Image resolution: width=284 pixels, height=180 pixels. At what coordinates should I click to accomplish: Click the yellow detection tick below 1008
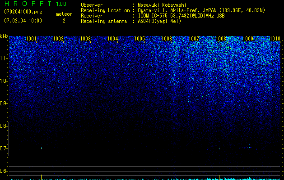(219, 177)
